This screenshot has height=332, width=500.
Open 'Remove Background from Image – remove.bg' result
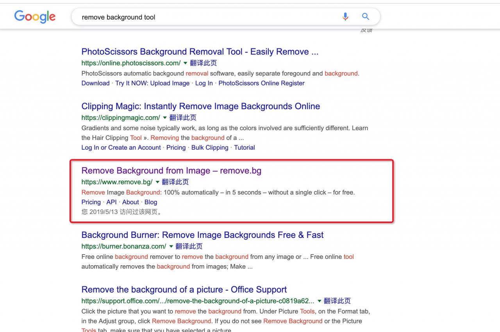[x=171, y=171]
